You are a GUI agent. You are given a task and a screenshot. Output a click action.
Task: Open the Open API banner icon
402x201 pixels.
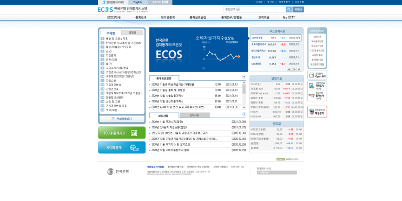coord(317,75)
